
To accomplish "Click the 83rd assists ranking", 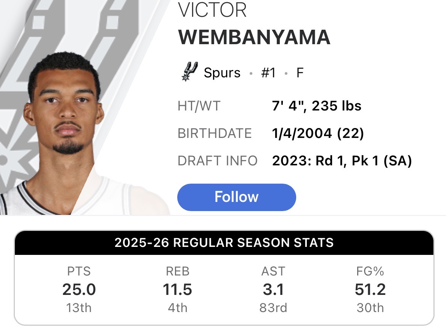I will pos(273,308).
